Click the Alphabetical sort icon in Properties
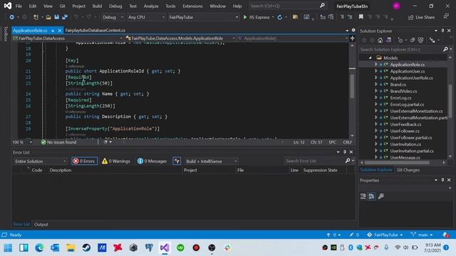Image resolution: width=456 pixels, height=256 pixels. point(371,196)
